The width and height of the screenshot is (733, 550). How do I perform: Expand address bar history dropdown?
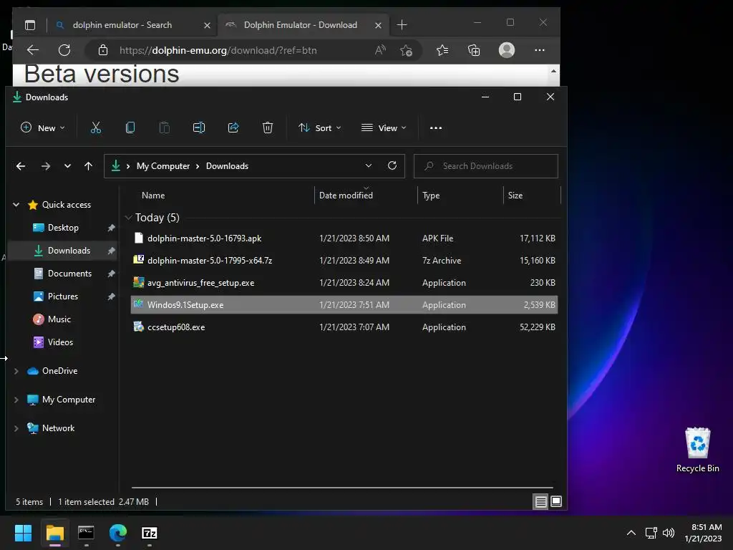[369, 165]
